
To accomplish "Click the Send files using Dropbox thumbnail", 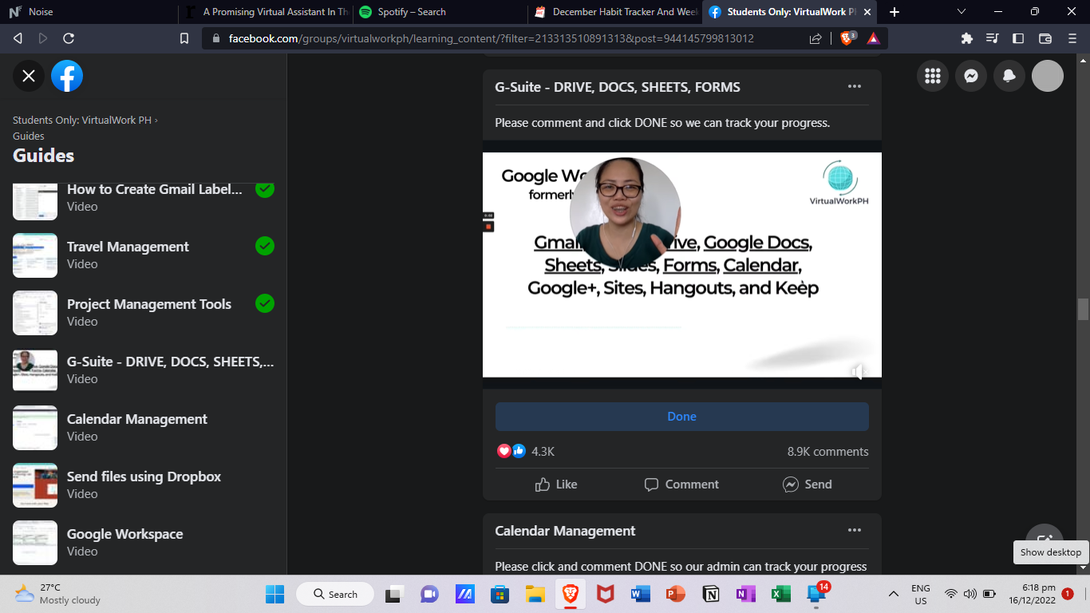I will coord(35,485).
